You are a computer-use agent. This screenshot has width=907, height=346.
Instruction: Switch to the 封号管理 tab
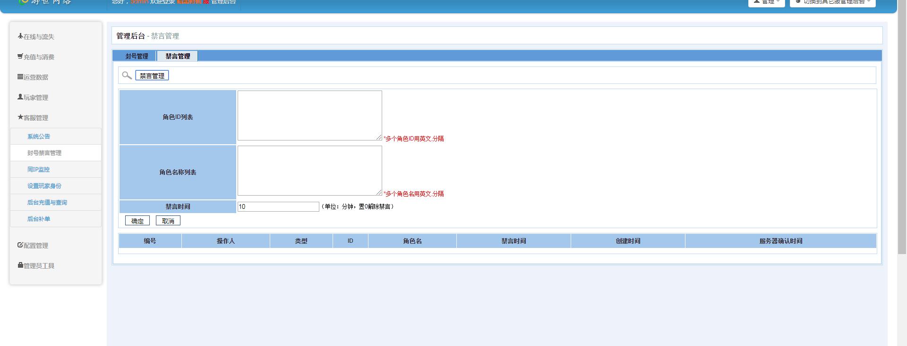[137, 56]
